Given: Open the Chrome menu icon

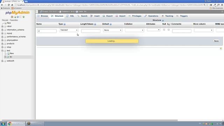Looking at the screenshot, I should 222,5.
